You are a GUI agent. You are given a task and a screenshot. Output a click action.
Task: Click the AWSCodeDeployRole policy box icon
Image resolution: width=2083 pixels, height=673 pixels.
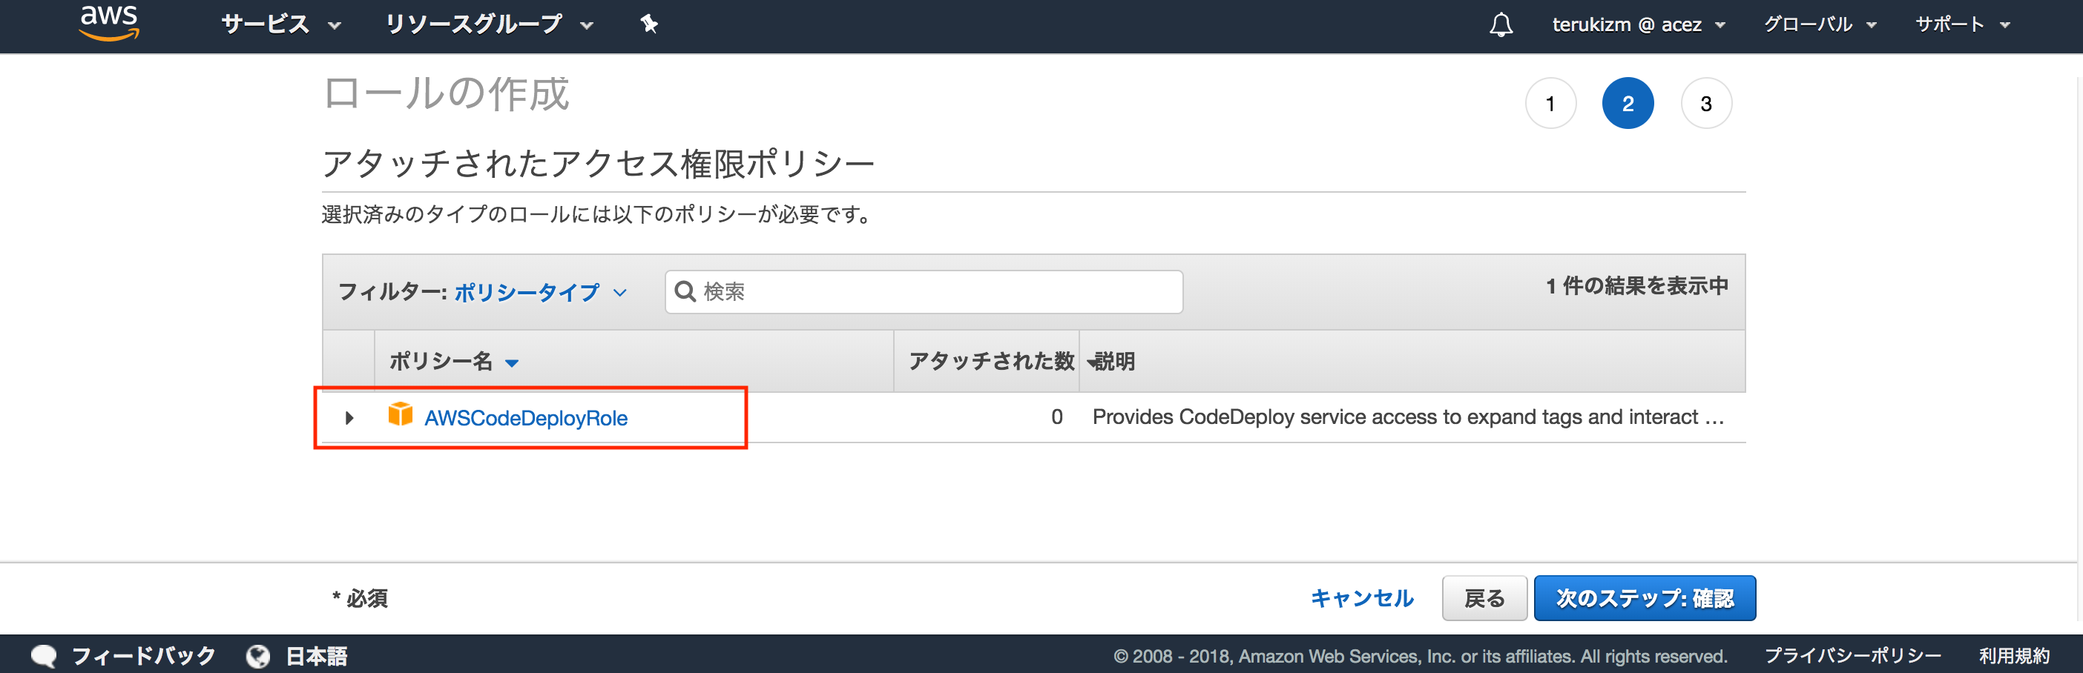pos(401,414)
